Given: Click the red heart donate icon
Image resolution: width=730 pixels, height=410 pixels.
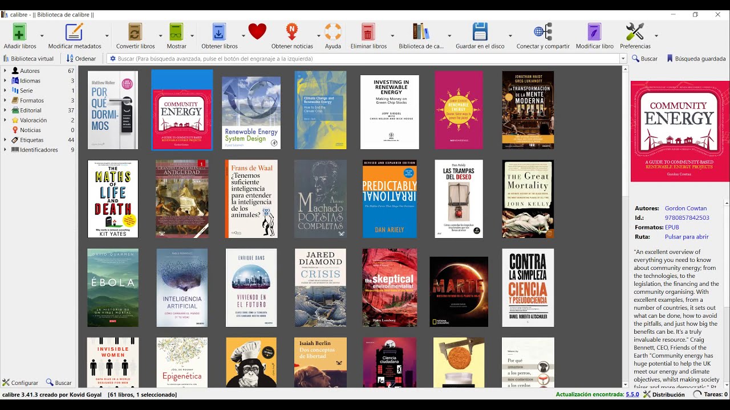Looking at the screenshot, I should pos(257,31).
